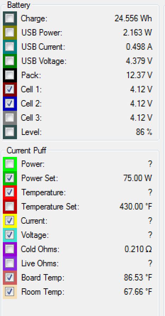Turn on the Pack voltage checkbox
The width and height of the screenshot is (165, 316).
[10, 75]
